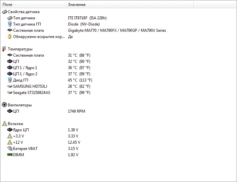Click the CPU icon for ЦП 1 / Ядро 2
The image size is (237, 182).
pos(10,74)
